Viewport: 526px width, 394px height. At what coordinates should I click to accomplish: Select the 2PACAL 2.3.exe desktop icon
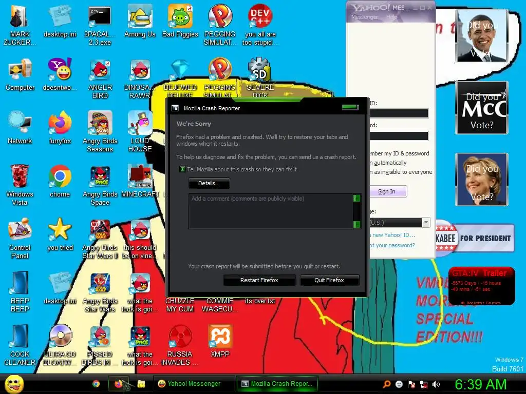pos(100,25)
